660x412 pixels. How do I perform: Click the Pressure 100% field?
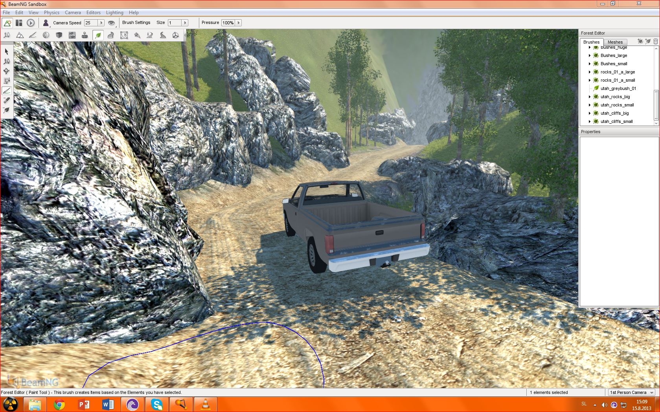[x=228, y=23]
